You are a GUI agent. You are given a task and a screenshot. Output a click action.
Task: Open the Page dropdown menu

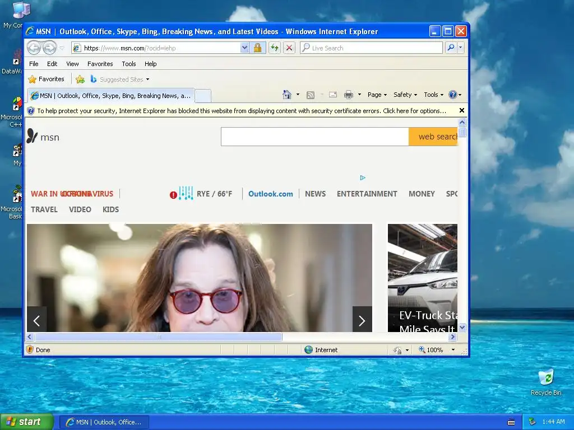377,95
